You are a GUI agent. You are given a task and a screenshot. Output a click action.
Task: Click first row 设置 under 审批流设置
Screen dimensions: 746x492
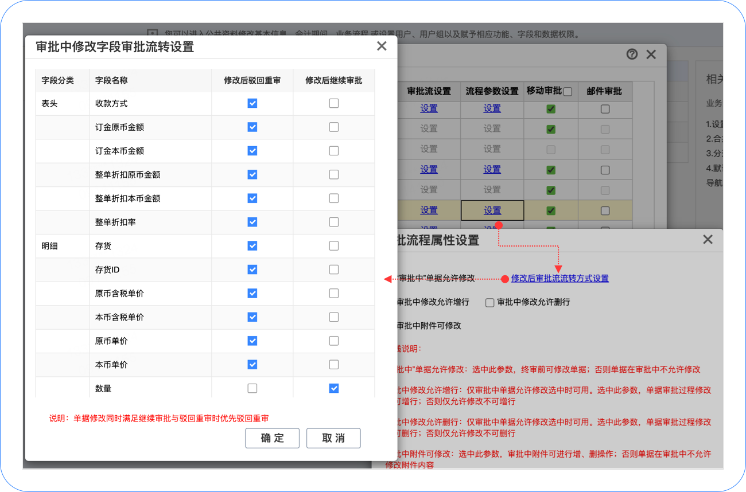pyautogui.click(x=429, y=108)
